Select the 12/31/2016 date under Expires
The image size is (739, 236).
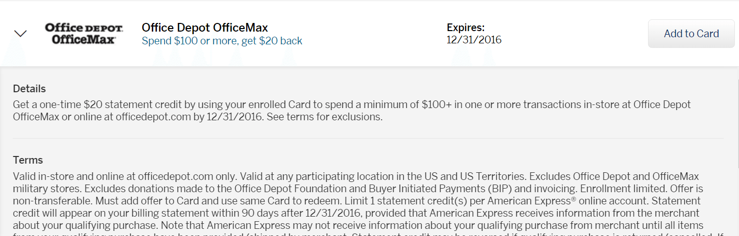pos(474,40)
